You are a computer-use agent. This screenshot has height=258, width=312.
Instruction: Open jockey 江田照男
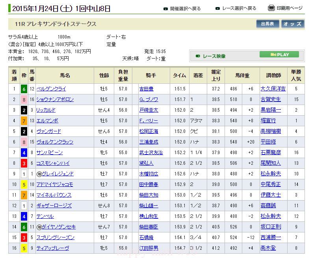(149, 248)
